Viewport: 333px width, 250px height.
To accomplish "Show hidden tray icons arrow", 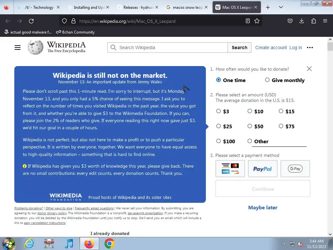I will [x=284, y=244].
